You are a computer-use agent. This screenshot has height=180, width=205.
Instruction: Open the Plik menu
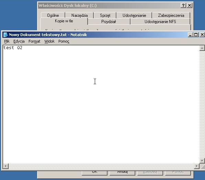coord(7,41)
